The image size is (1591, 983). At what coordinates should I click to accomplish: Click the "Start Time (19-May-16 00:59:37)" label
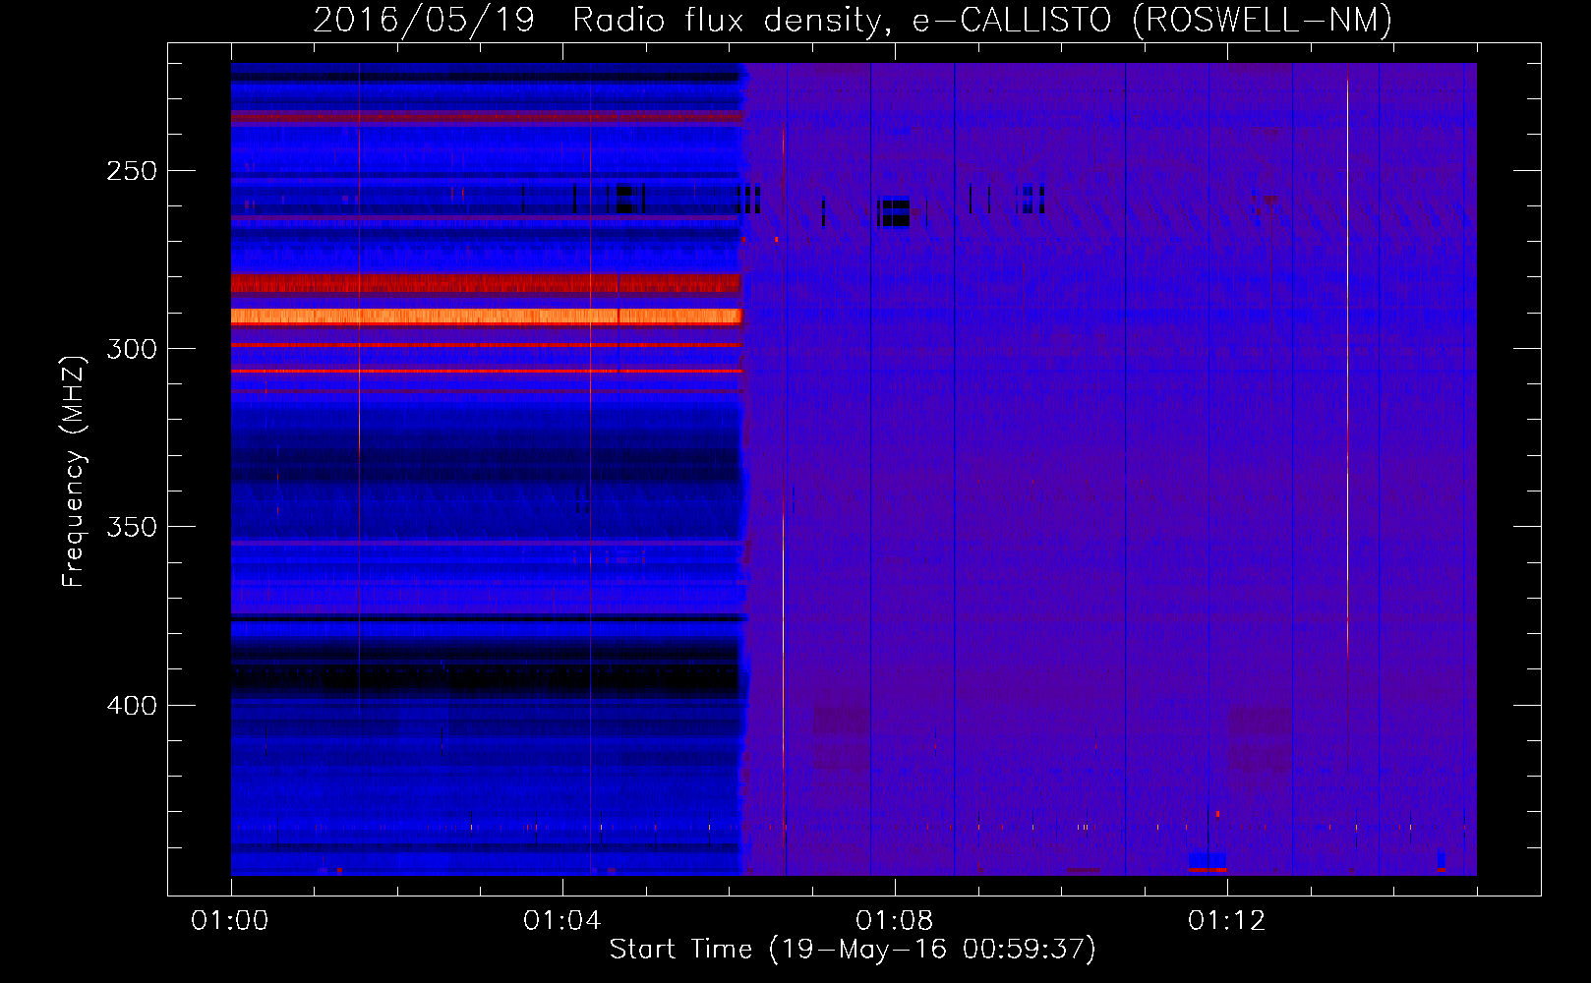(x=853, y=950)
